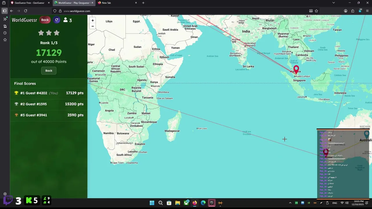Viewport: 372px width, 209px height.
Task: Open Firefox from the taskbar
Action: click(194, 203)
